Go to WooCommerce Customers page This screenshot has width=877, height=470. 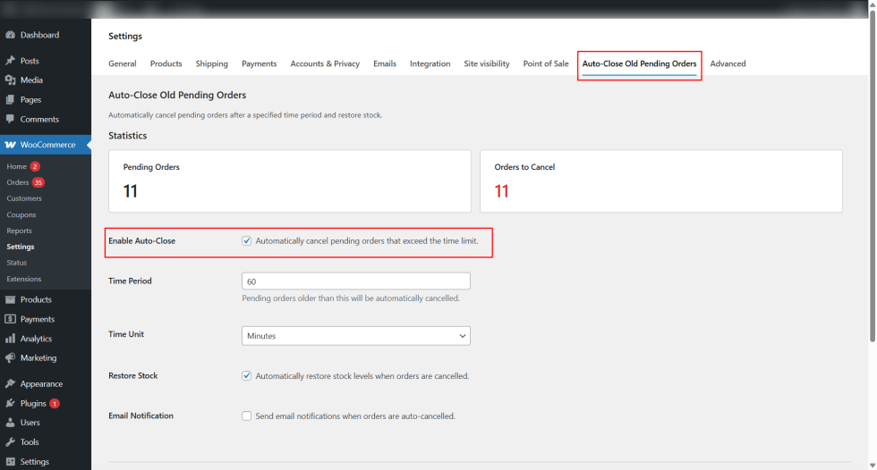click(x=24, y=198)
